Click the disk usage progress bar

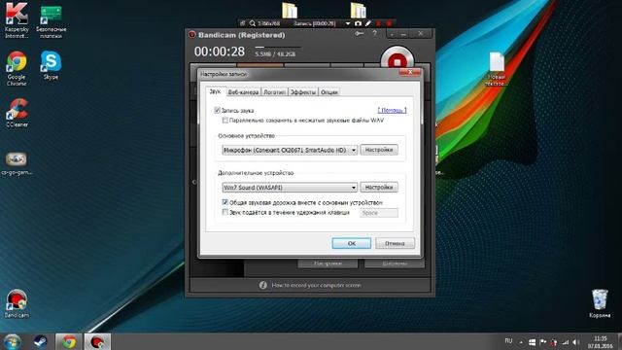point(278,48)
